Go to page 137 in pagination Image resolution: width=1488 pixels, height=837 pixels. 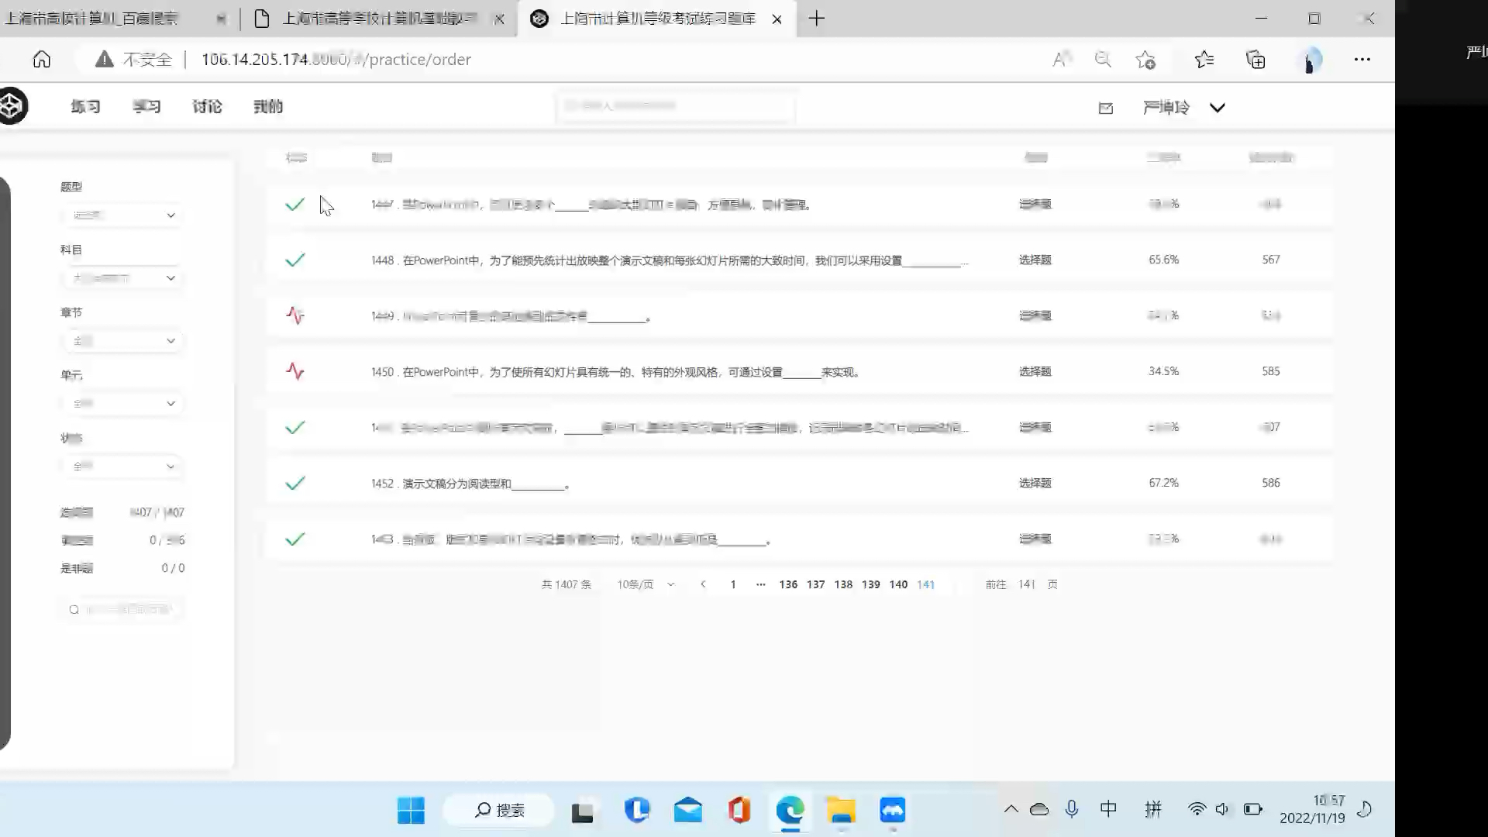[815, 584]
